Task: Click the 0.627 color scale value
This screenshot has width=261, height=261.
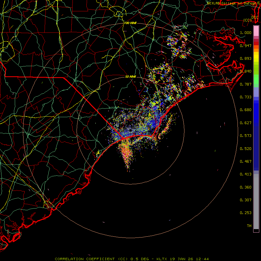Action: click(x=246, y=123)
